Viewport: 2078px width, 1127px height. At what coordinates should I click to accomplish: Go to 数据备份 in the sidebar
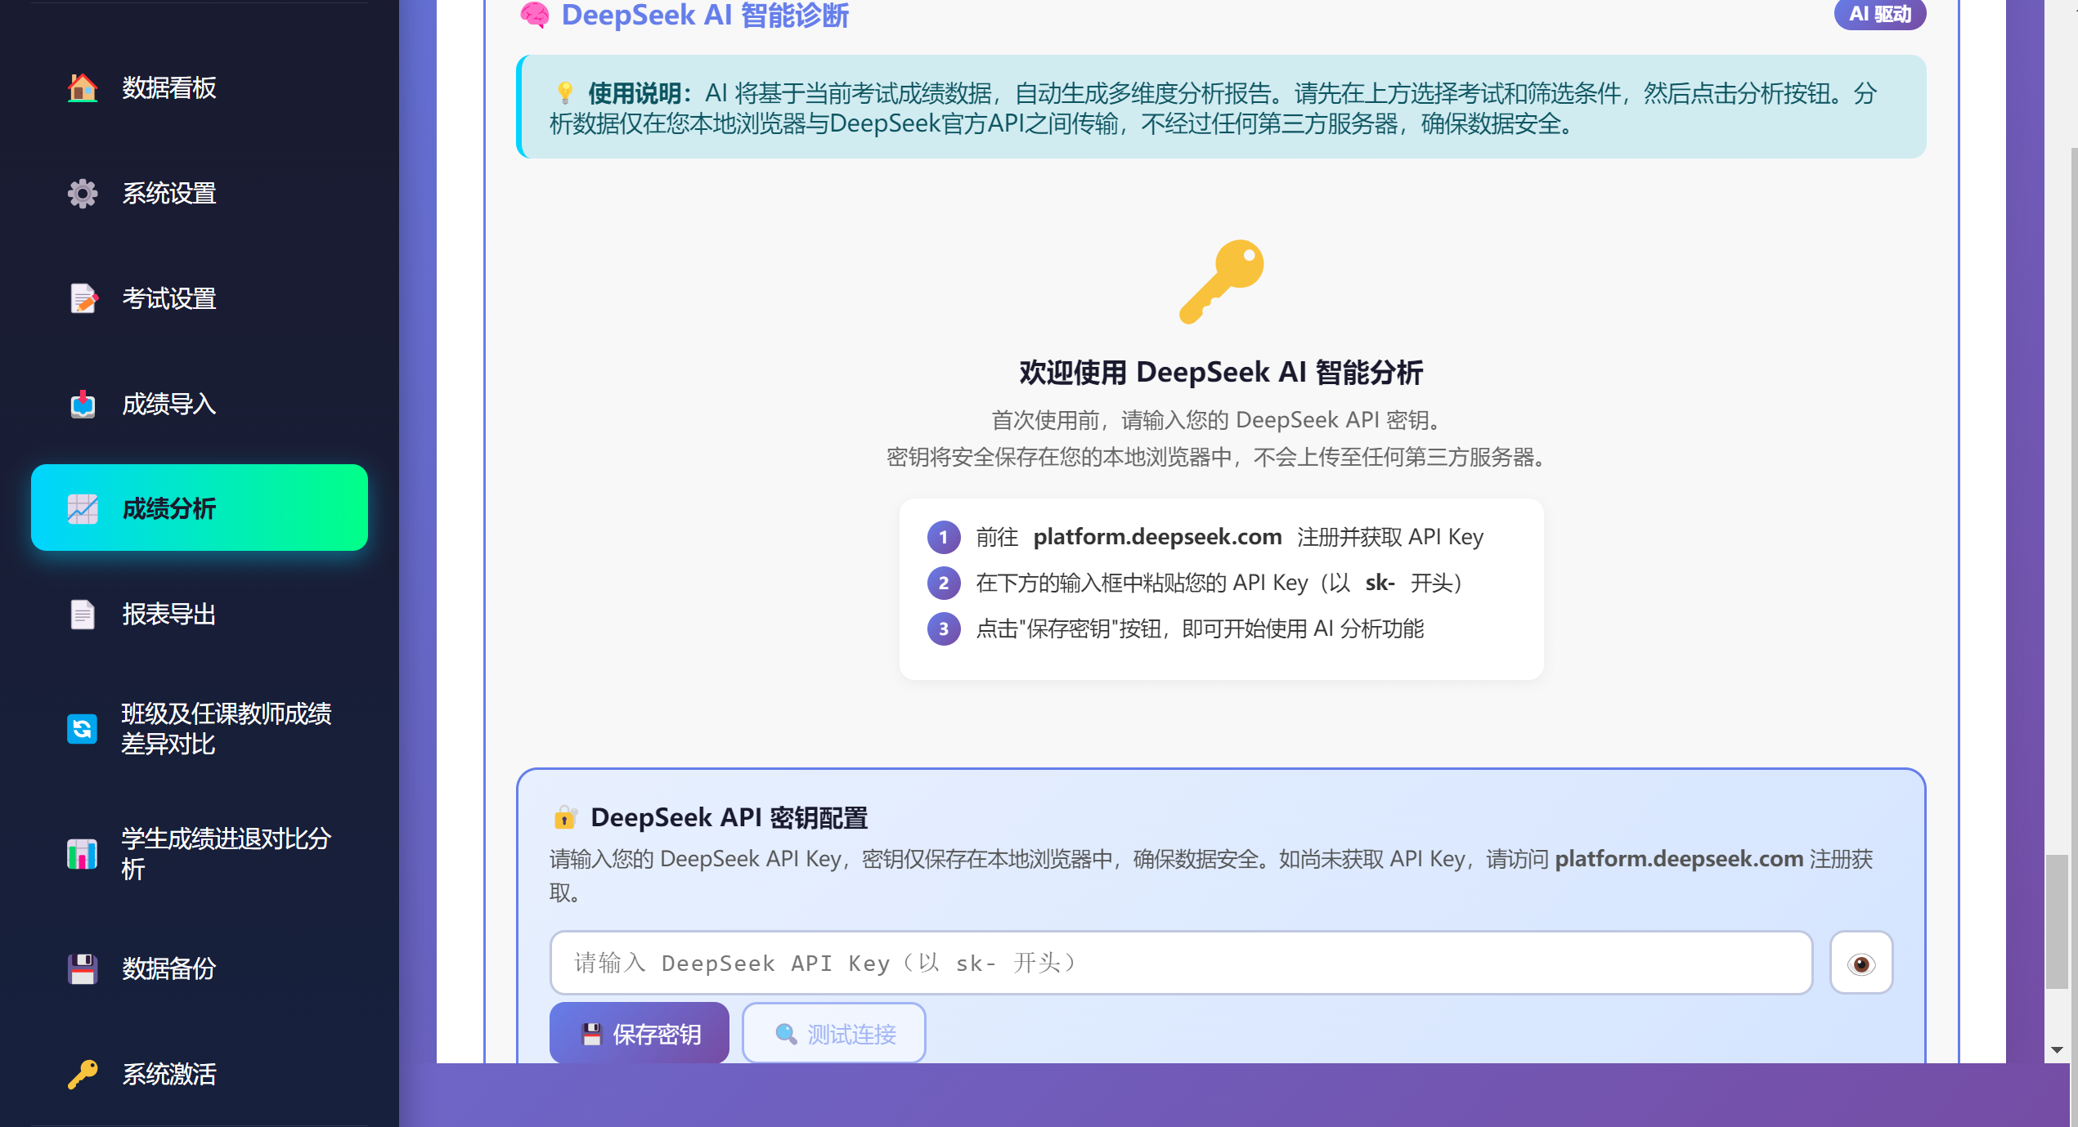(200, 969)
